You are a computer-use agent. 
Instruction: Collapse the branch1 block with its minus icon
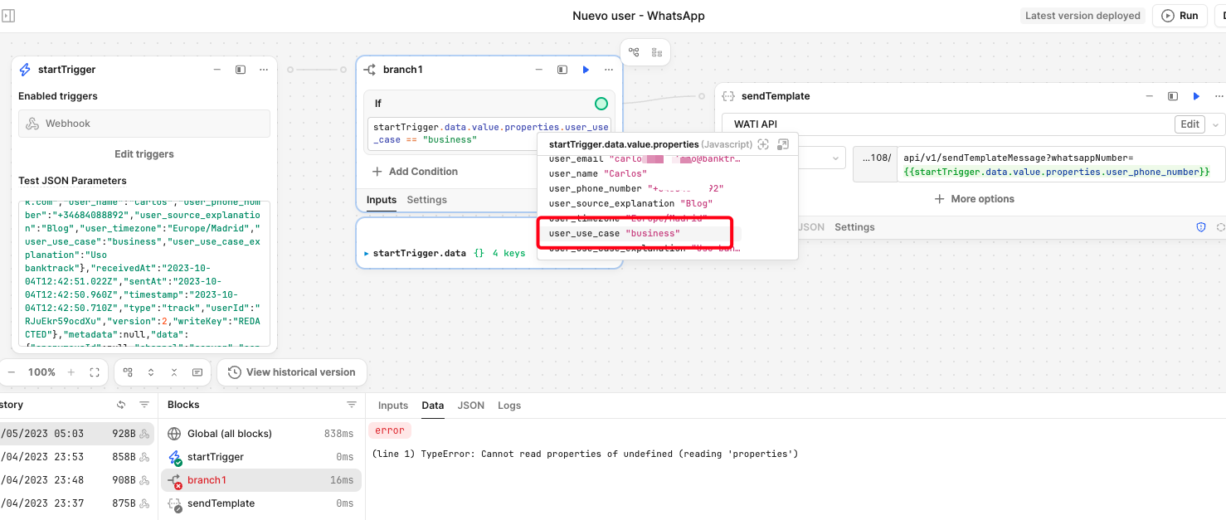(x=538, y=70)
